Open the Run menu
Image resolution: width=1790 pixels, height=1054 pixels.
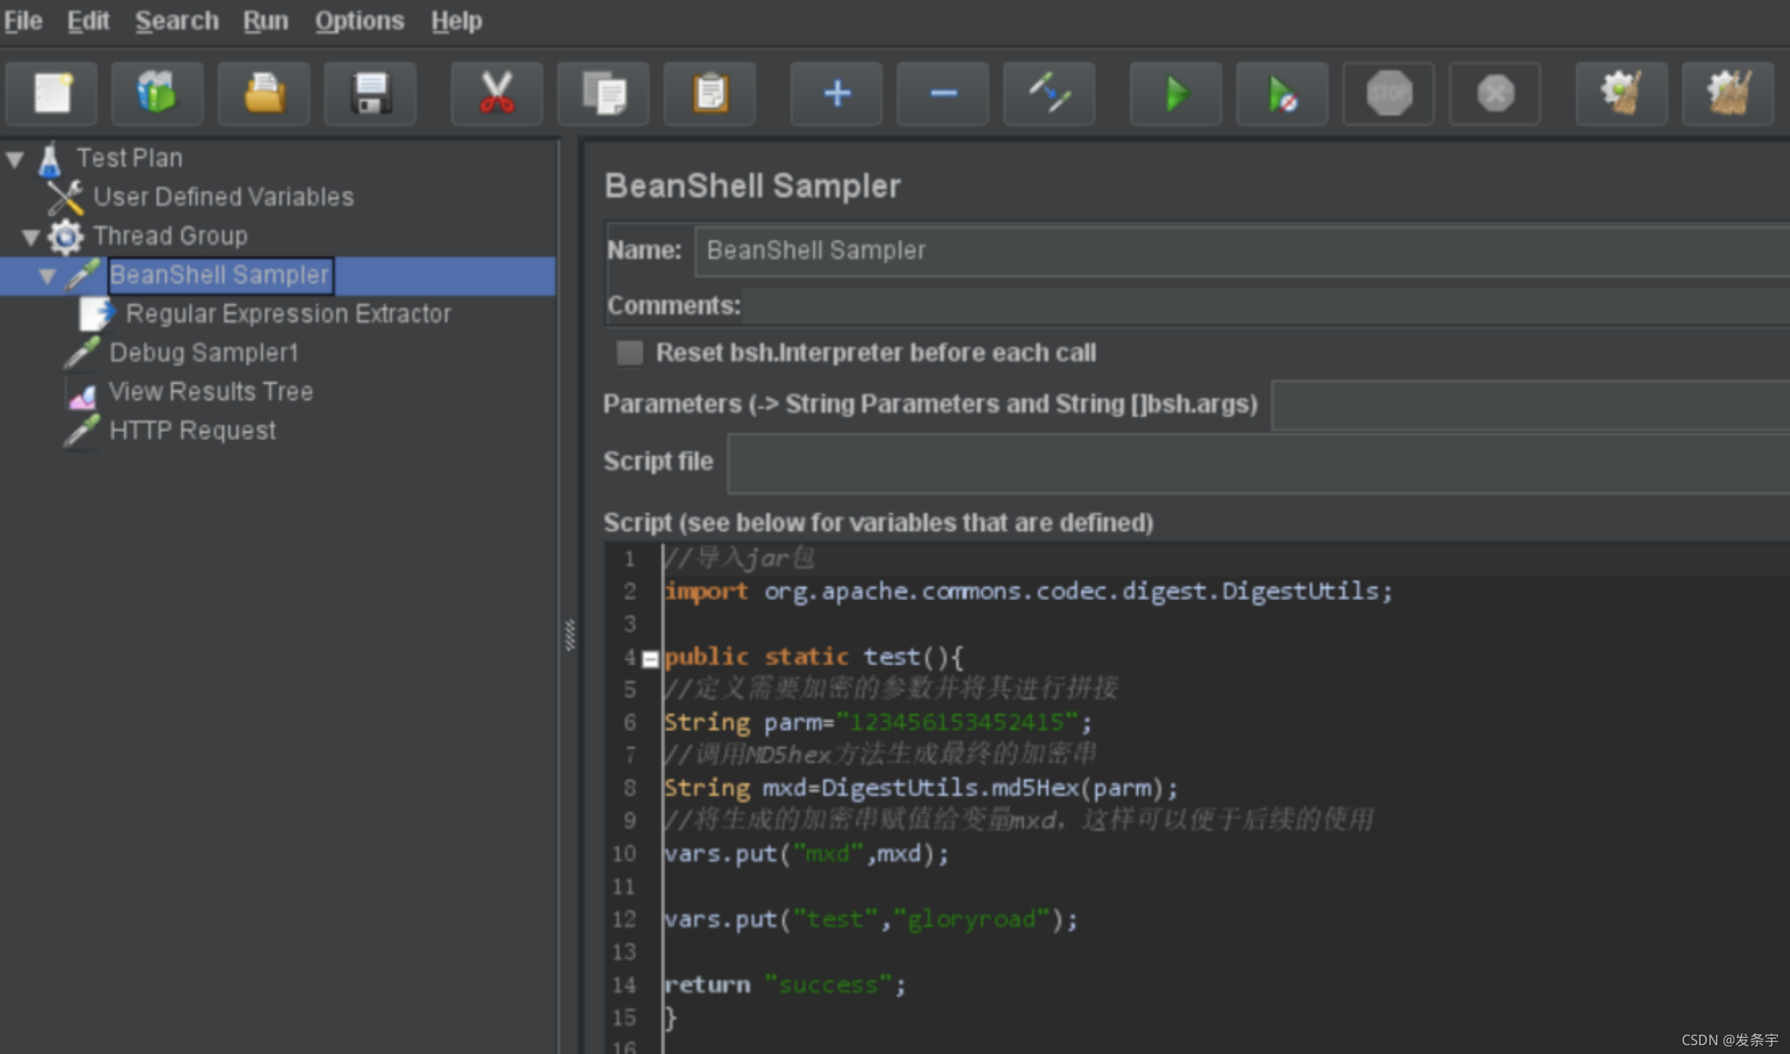click(x=266, y=20)
